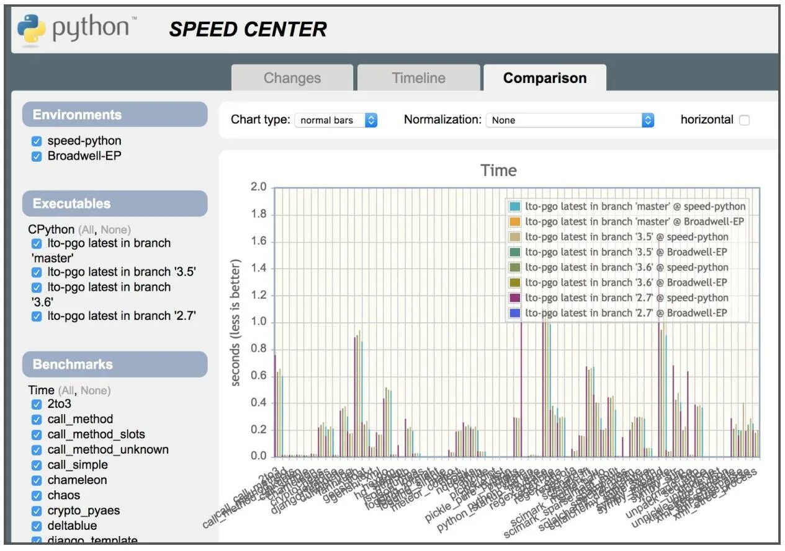Click the 'master' @ speed-python legend swatch
The height and width of the screenshot is (551, 785).
[514, 206]
